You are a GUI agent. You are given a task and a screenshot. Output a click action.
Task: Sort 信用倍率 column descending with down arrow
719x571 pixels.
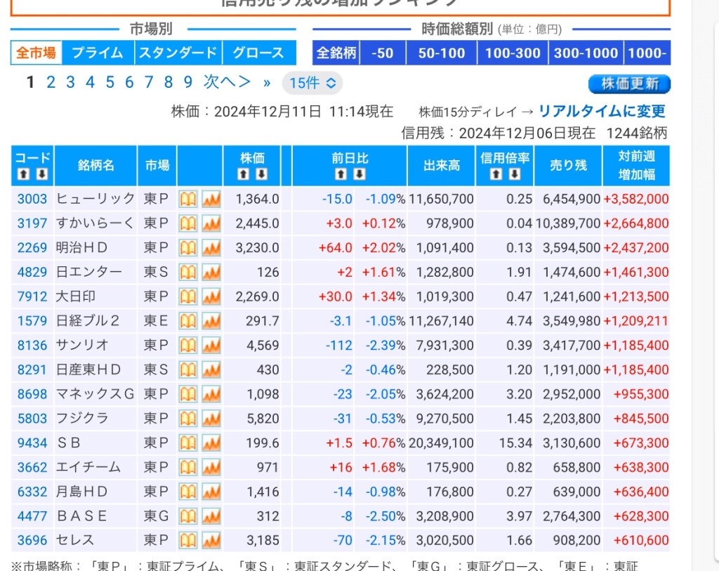(x=515, y=174)
